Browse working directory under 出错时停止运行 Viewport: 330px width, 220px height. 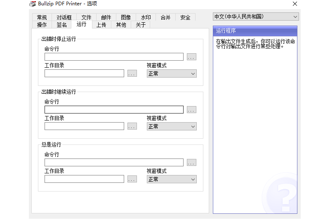[132, 73]
